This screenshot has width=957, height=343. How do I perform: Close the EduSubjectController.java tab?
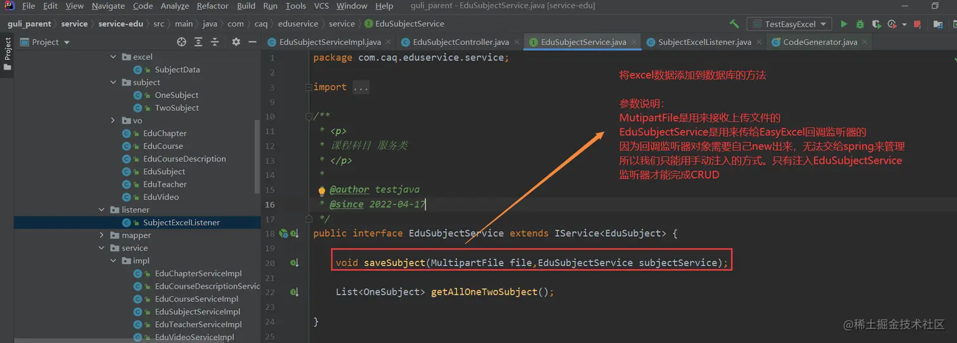[516, 42]
